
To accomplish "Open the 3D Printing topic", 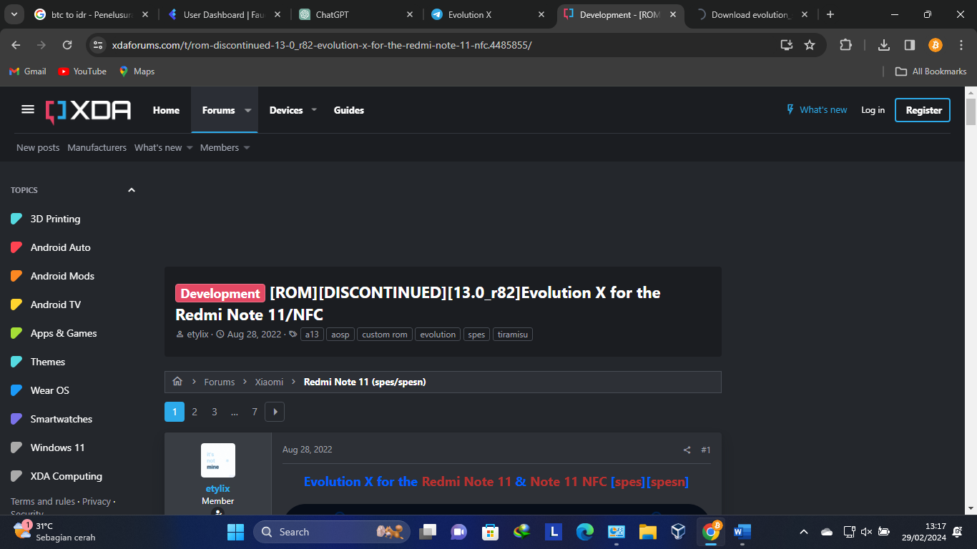I will (x=55, y=219).
